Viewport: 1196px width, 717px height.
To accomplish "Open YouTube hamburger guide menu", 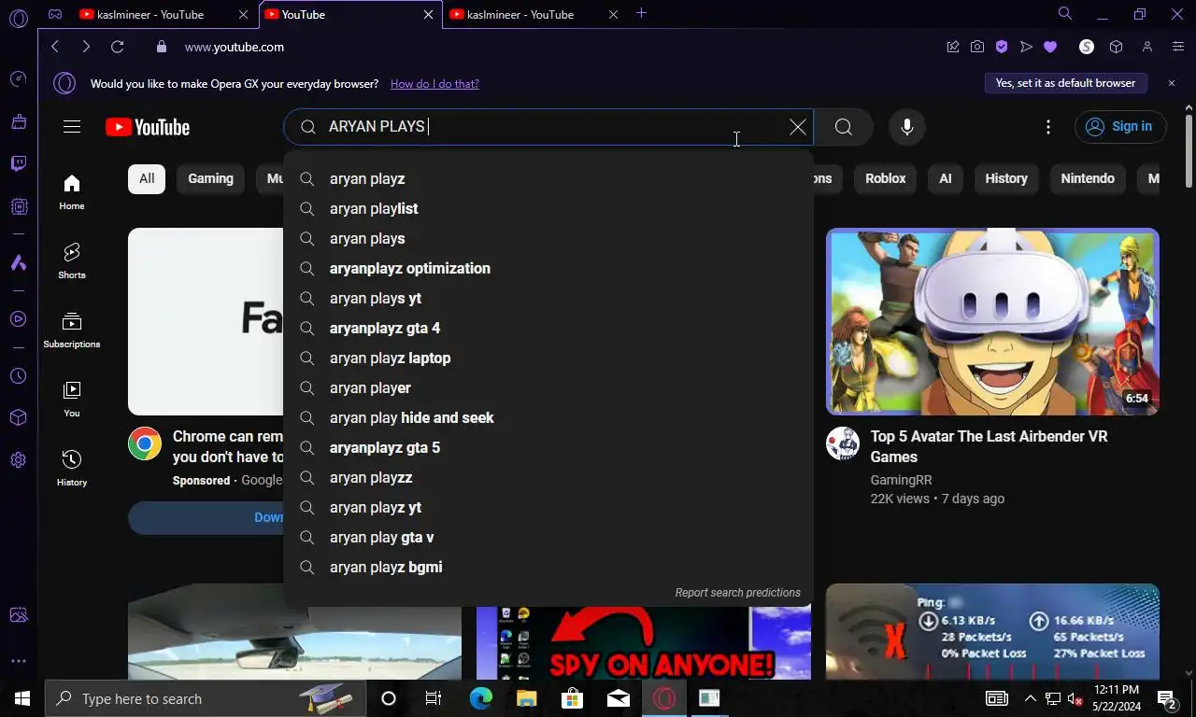I will (72, 127).
